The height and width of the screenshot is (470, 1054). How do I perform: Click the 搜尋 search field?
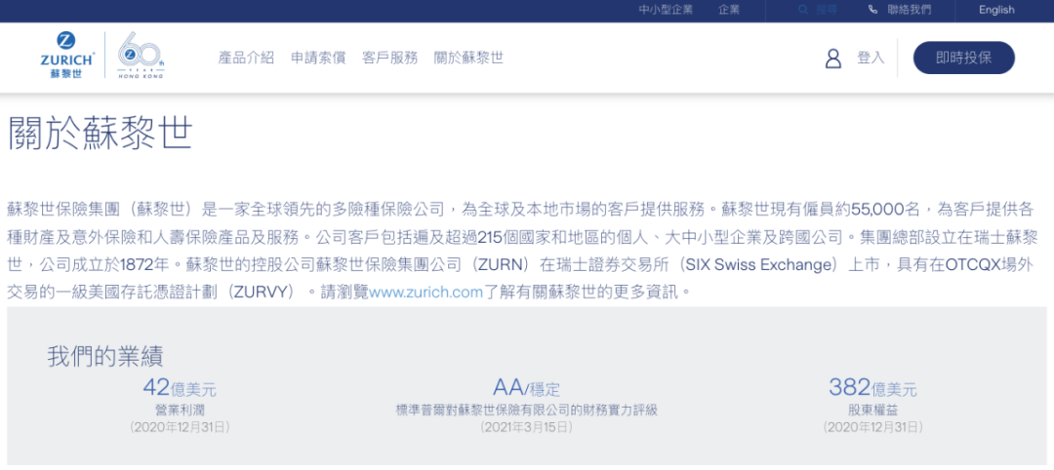(x=828, y=10)
